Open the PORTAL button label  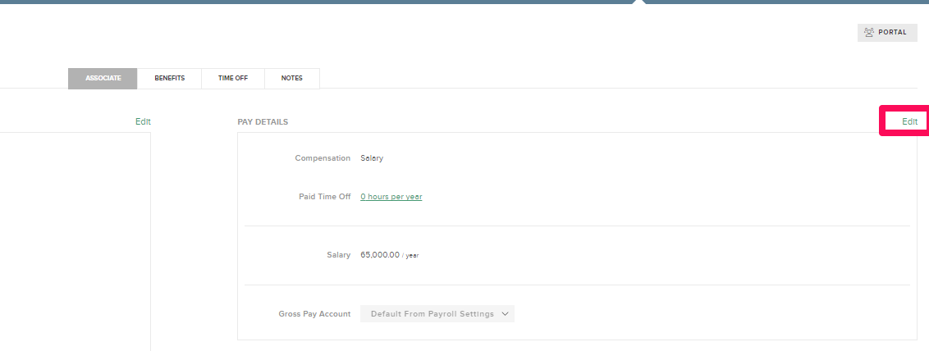(x=892, y=33)
